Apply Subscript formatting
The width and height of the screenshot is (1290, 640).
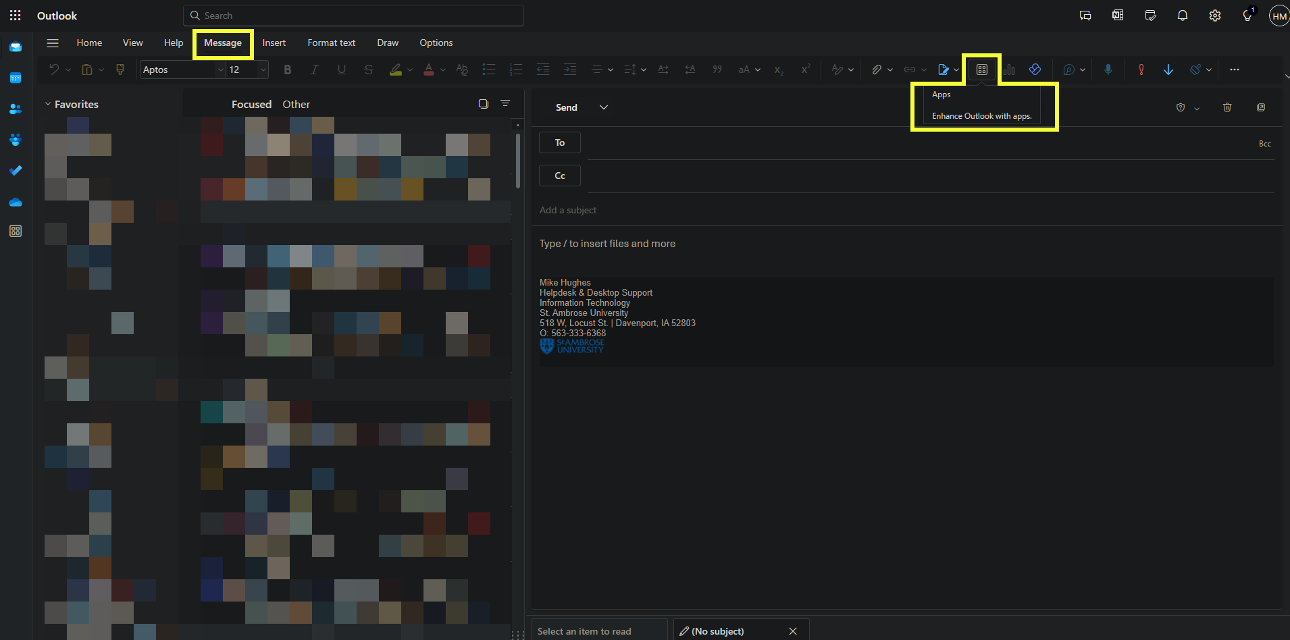(779, 70)
